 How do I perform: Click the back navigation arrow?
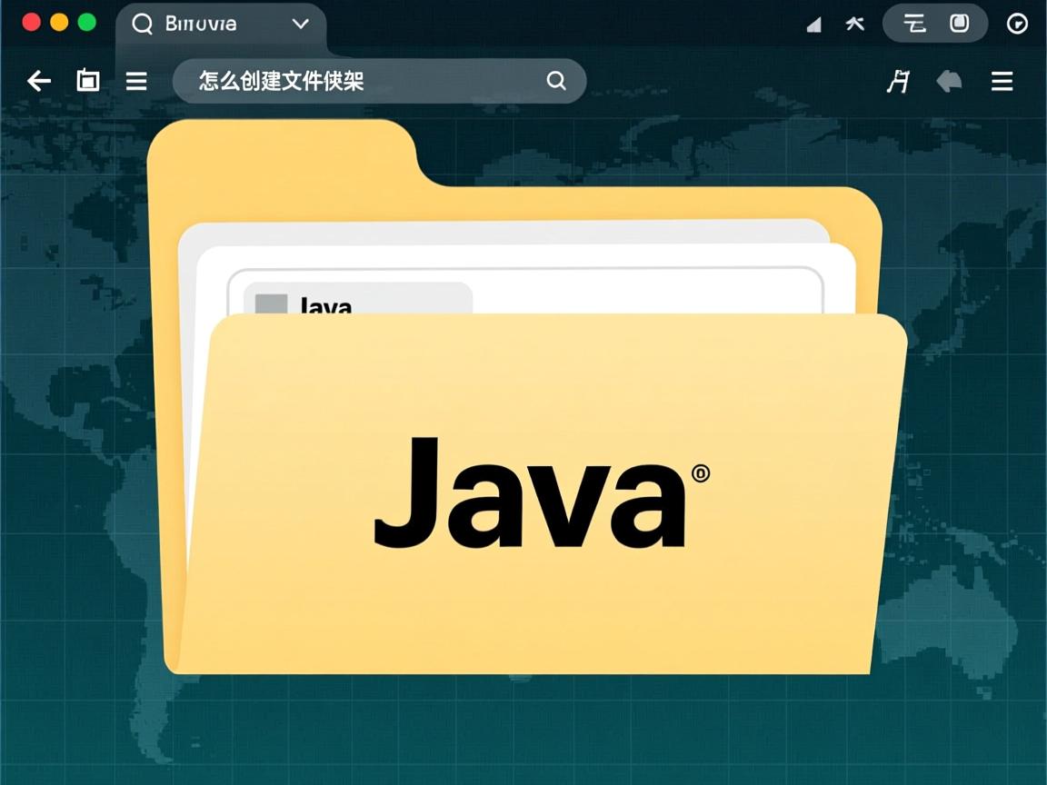click(38, 81)
